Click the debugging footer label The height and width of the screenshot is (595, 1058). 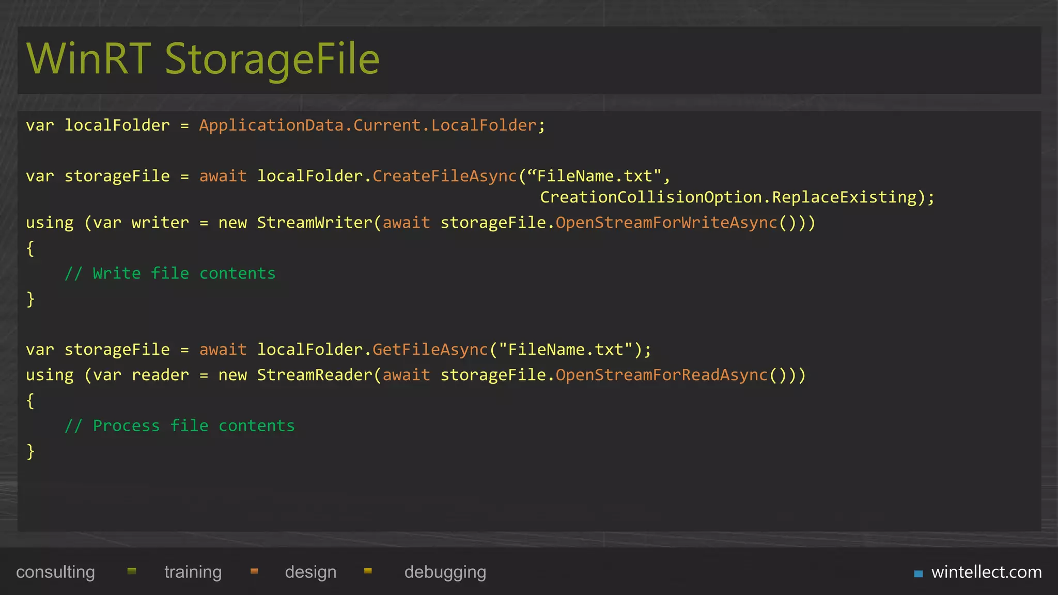click(x=445, y=572)
